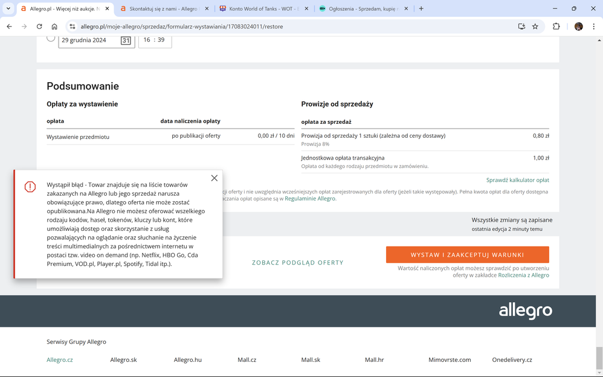
Task: Close the Skontaktuj się z nami tab
Action: click(207, 8)
